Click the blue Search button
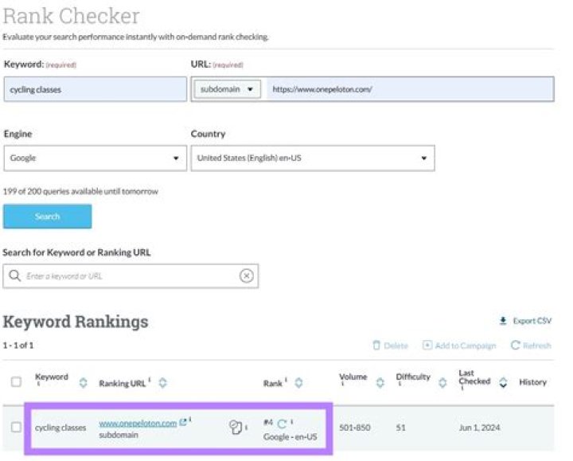Screen dimensions: 573x461 click(47, 217)
